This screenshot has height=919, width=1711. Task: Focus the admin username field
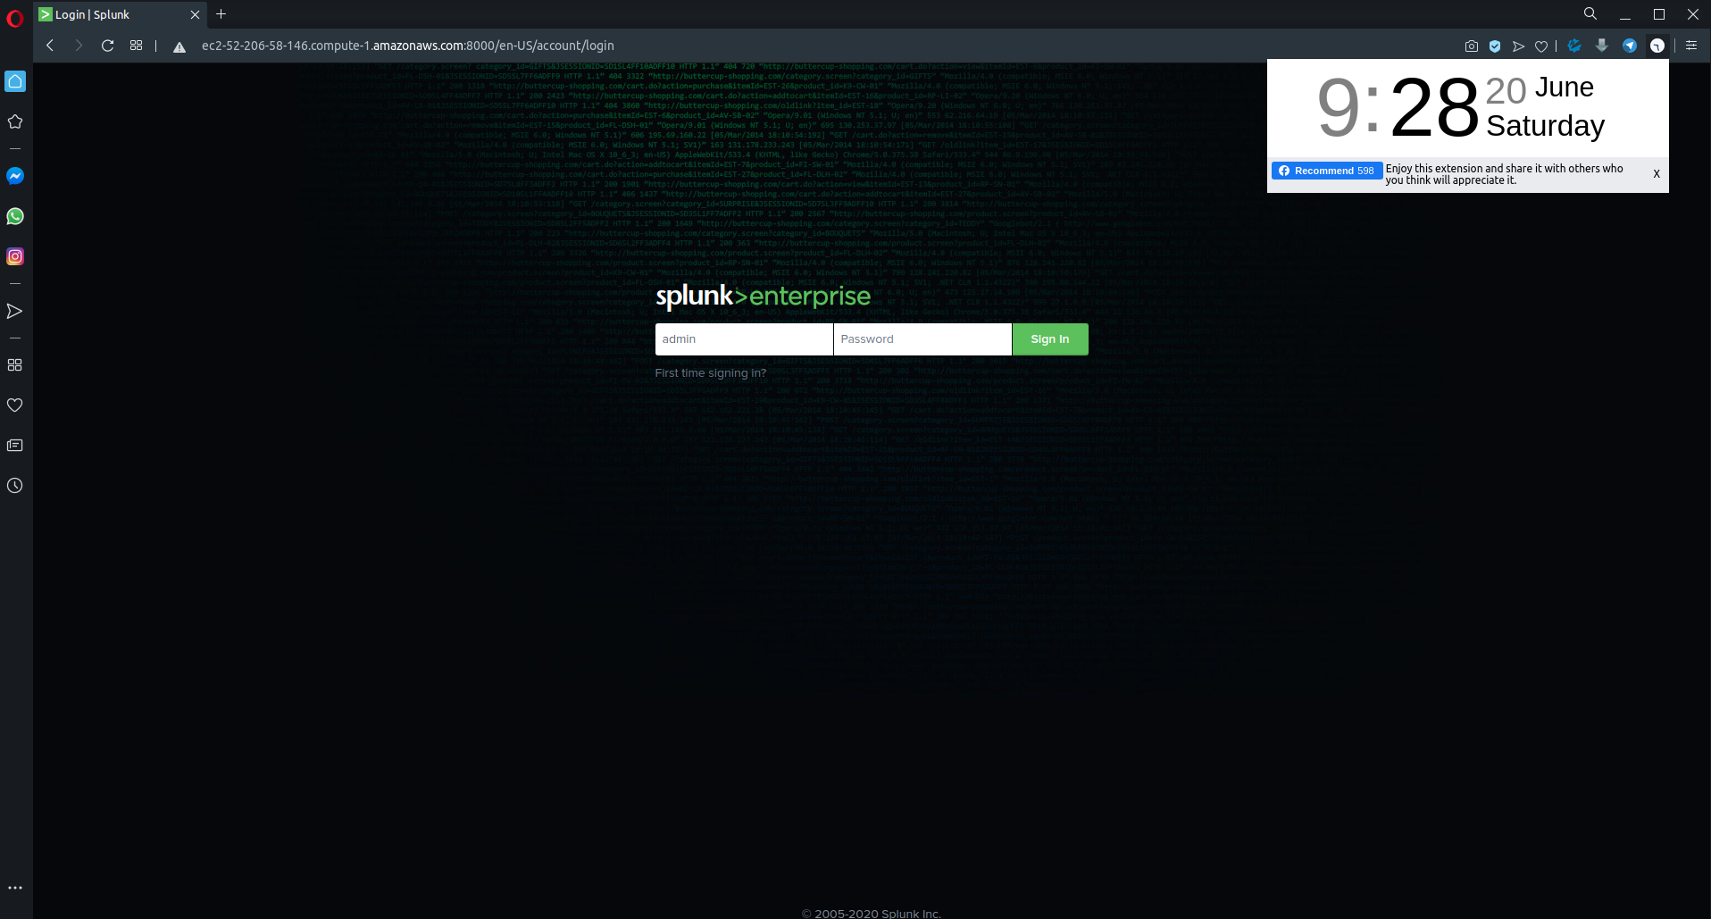[744, 339]
